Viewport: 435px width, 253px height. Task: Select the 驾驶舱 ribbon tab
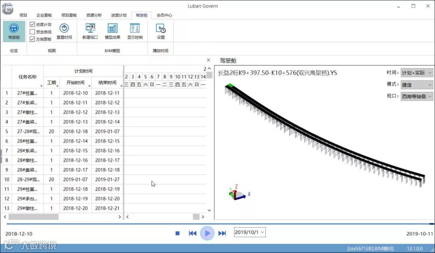[x=141, y=15]
